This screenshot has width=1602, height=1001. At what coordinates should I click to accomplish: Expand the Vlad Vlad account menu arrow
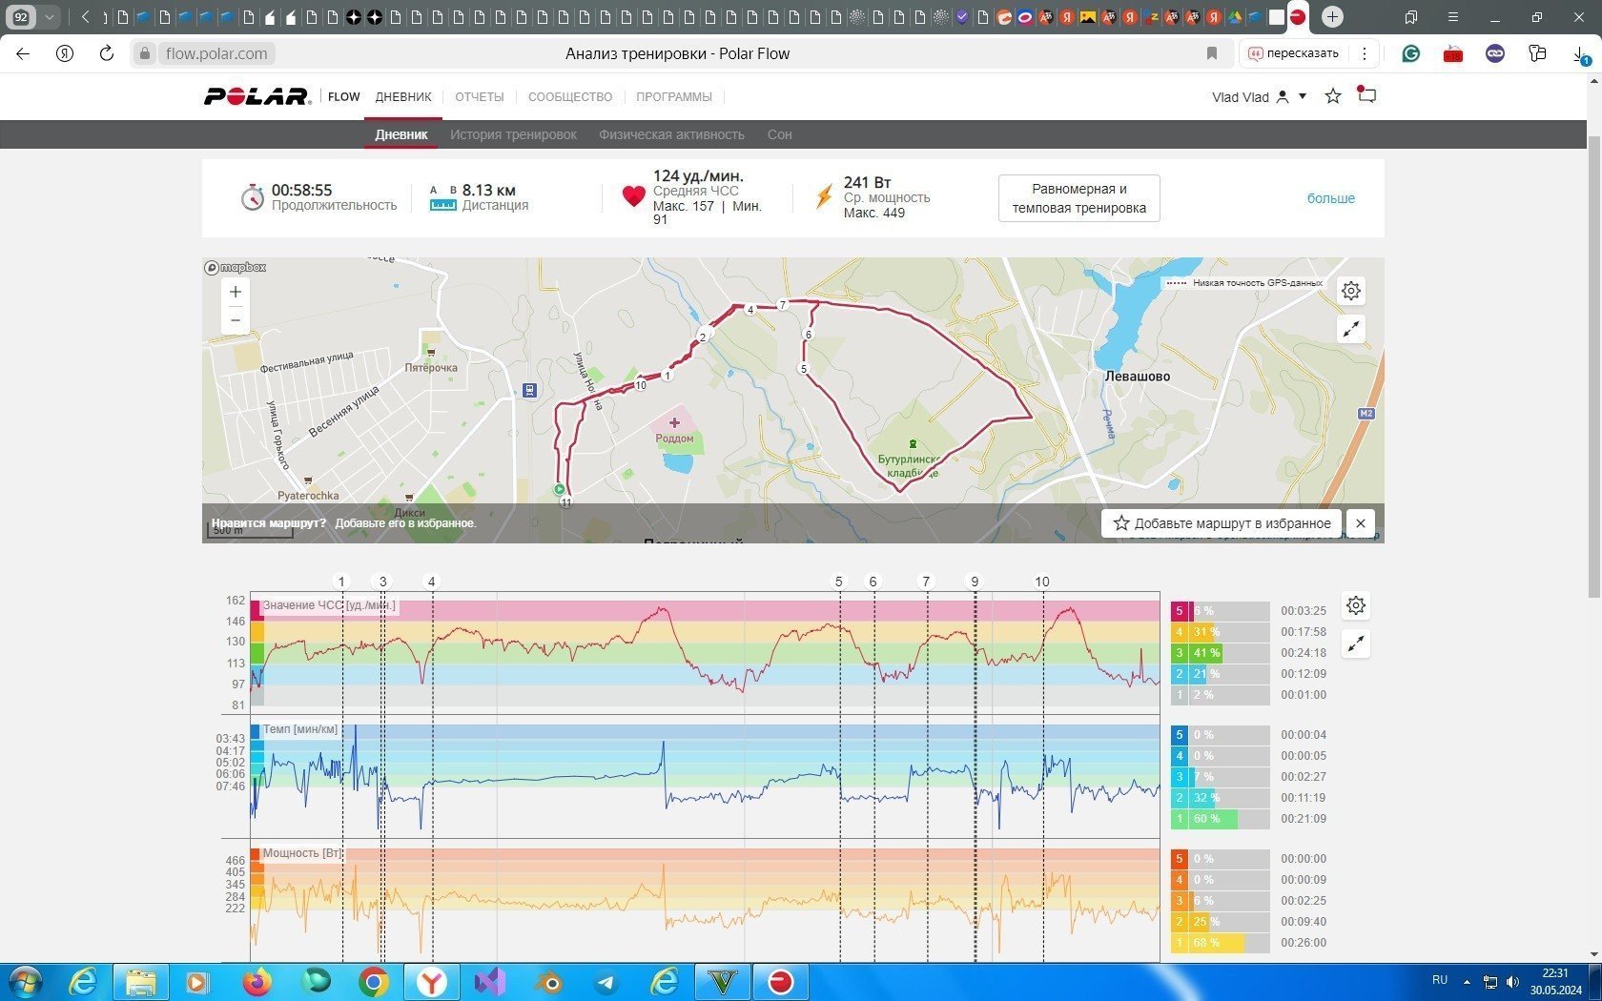1303,96
